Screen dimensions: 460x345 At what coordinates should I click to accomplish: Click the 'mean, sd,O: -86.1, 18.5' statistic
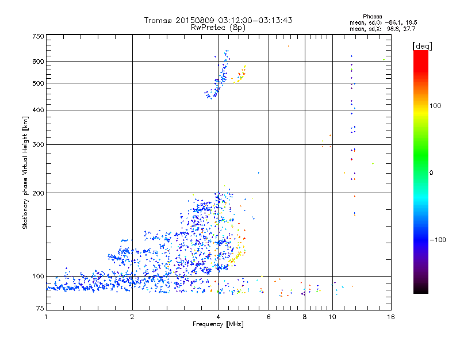pos(383,22)
